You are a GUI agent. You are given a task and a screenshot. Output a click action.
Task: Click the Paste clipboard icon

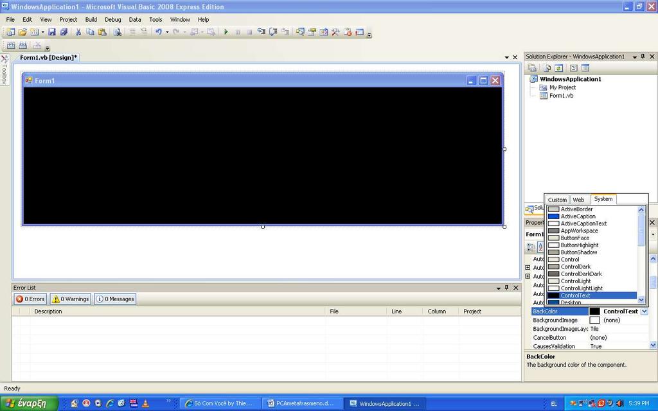tap(102, 32)
